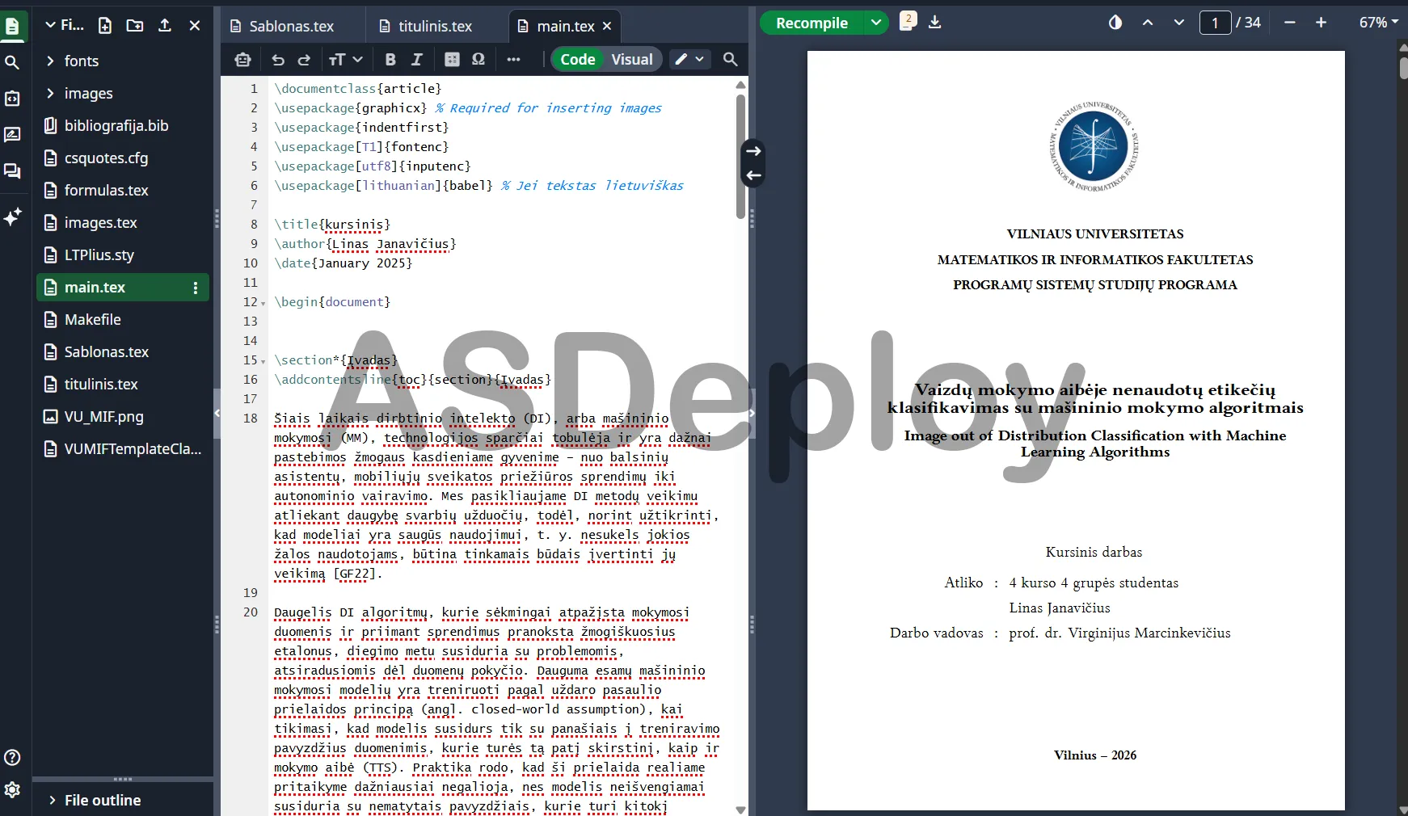The width and height of the screenshot is (1408, 816).
Task: Apply bold formatting
Action: (x=390, y=59)
